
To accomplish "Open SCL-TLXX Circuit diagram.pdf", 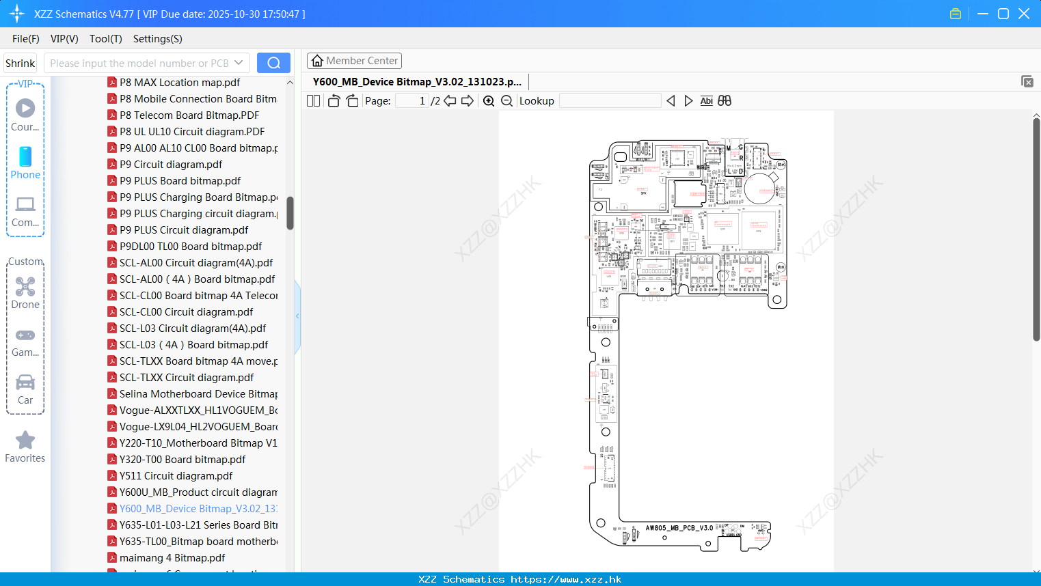I will [x=187, y=378].
